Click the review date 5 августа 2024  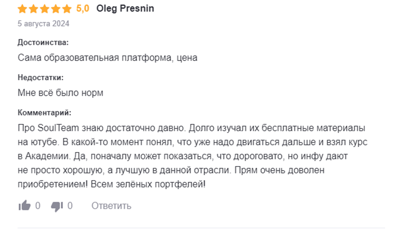44,24
